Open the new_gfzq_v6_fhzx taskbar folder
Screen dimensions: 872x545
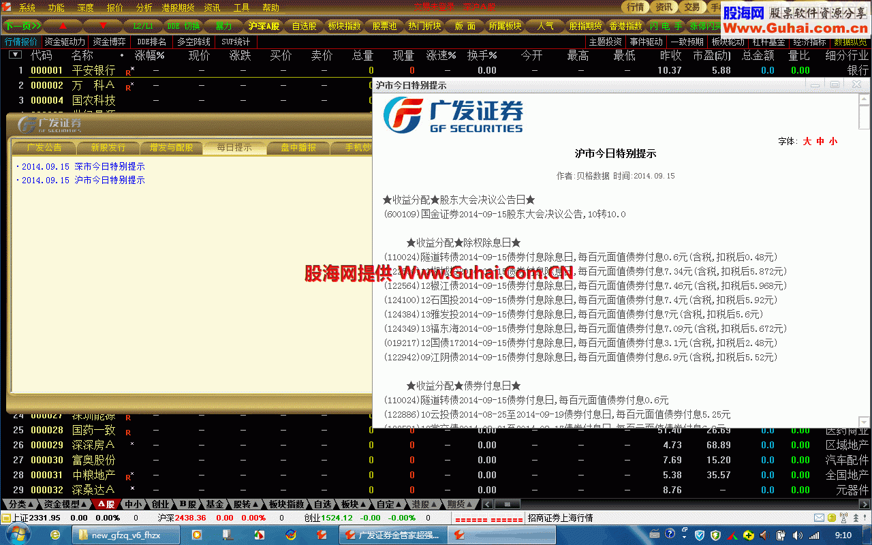pos(126,535)
